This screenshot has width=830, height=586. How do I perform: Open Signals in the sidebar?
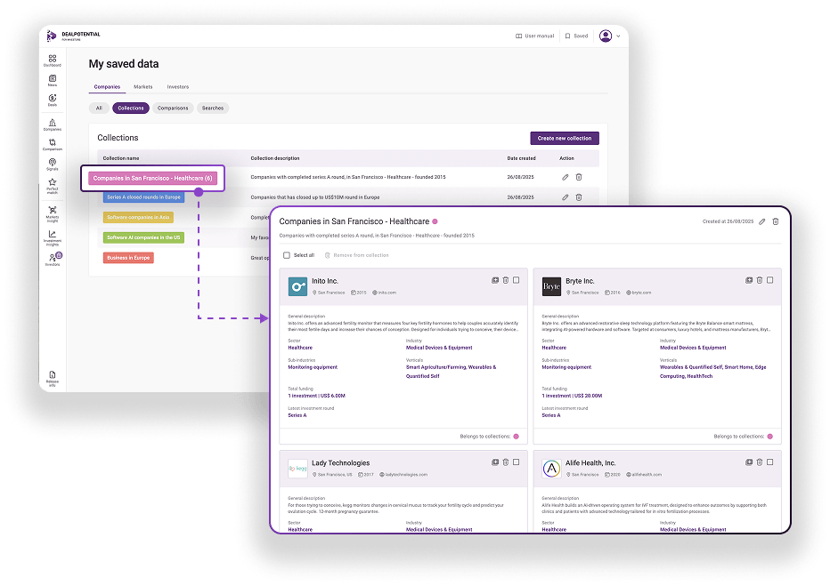53,165
